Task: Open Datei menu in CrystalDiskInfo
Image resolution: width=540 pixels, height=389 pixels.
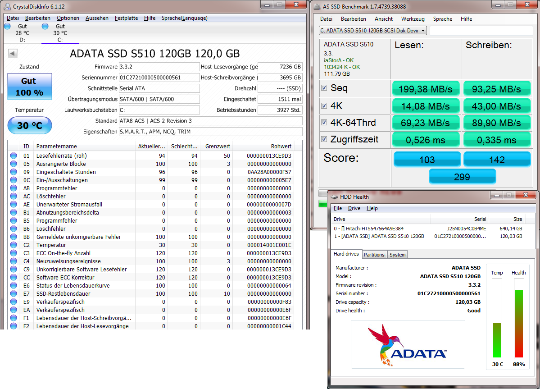Action: (x=13, y=18)
